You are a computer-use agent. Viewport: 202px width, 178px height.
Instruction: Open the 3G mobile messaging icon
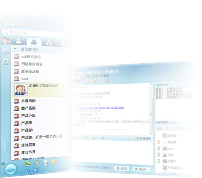click(x=28, y=164)
